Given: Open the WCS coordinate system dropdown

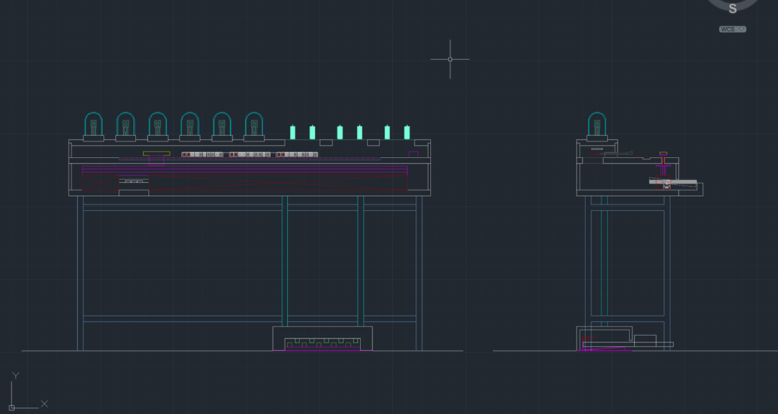Looking at the screenshot, I should tap(733, 29).
